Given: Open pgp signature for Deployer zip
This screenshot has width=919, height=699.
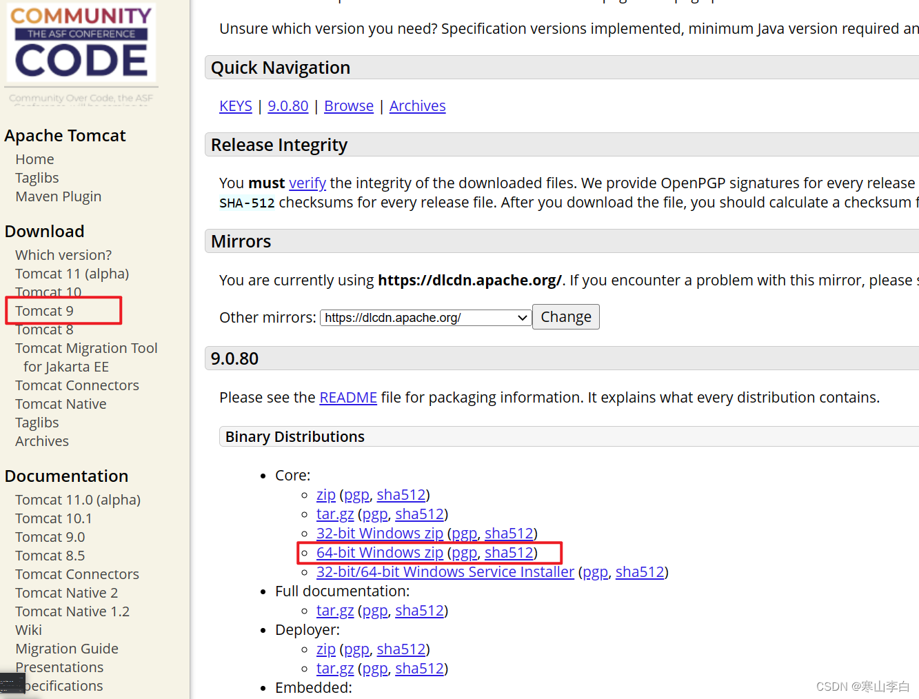Looking at the screenshot, I should [x=357, y=649].
